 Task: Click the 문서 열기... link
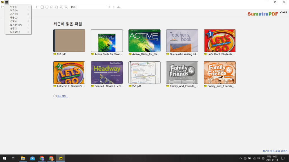(x=63, y=96)
